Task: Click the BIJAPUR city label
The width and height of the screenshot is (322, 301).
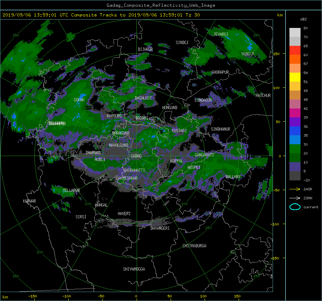Action: (x=145, y=49)
